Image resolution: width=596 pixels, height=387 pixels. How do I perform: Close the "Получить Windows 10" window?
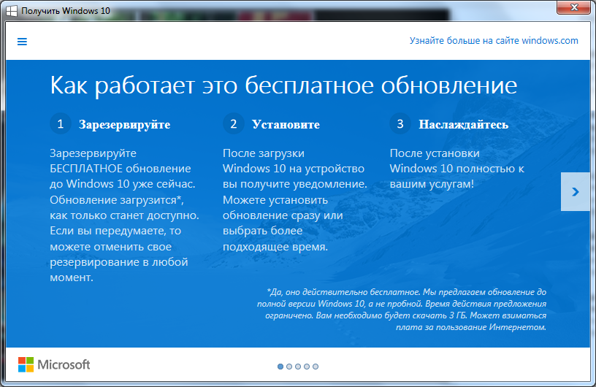click(x=574, y=7)
